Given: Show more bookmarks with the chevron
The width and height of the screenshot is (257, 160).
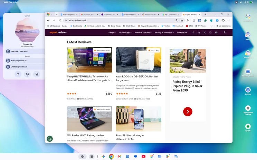Looking at the screenshot, I should pos(212,26).
